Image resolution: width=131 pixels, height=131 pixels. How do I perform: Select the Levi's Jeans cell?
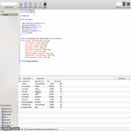click(x=25, y=89)
